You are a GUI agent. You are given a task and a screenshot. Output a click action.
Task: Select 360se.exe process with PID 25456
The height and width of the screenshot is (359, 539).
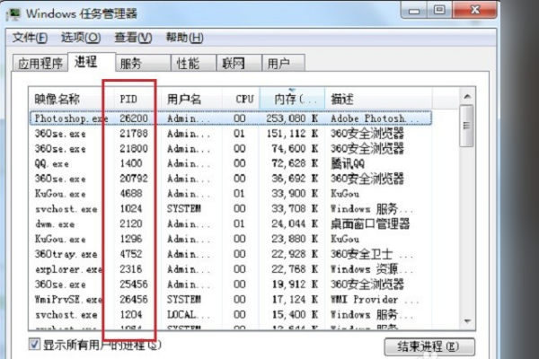(230, 285)
